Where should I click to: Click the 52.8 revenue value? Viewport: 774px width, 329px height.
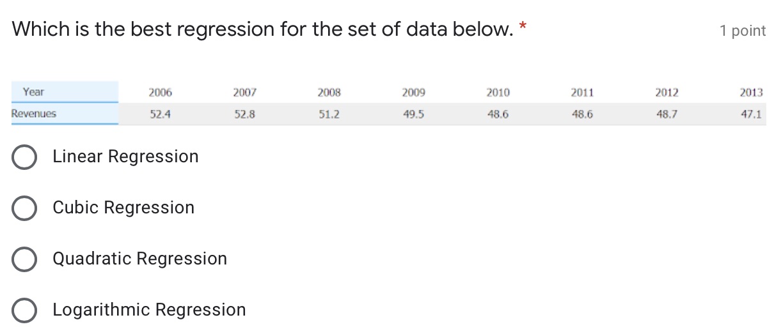point(244,114)
